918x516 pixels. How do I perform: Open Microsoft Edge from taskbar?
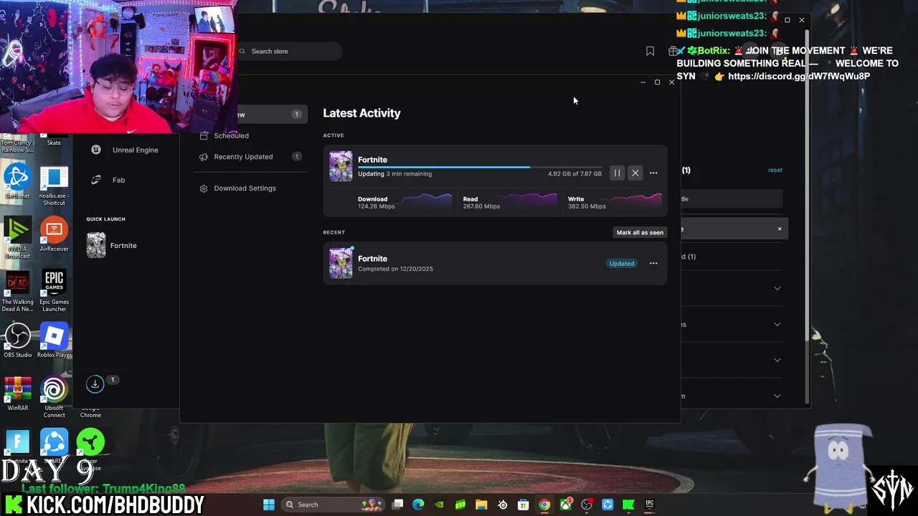pyautogui.click(x=418, y=505)
